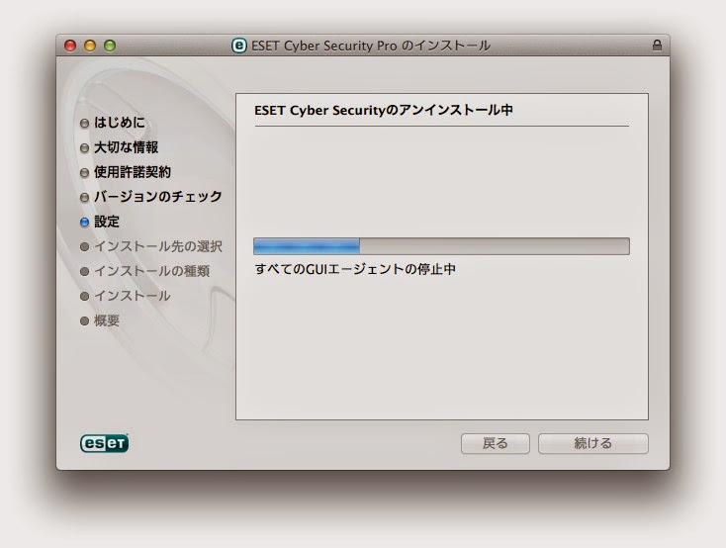Image resolution: width=726 pixels, height=548 pixels.
Task: Minimize the installer with yellow button
Action: tap(90, 46)
